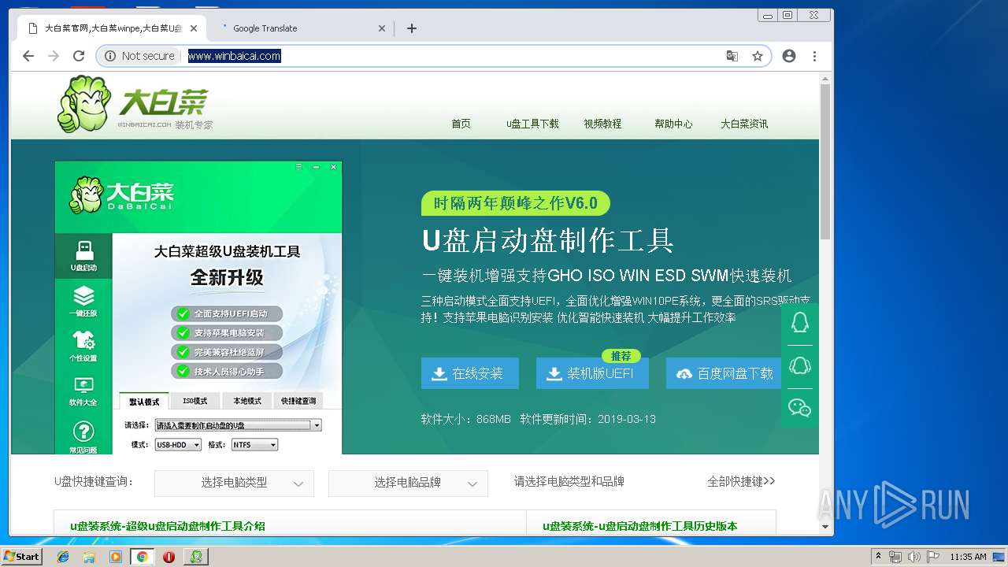Click the address bar URL field
Image resolution: width=1008 pixels, height=567 pixels.
(x=453, y=56)
